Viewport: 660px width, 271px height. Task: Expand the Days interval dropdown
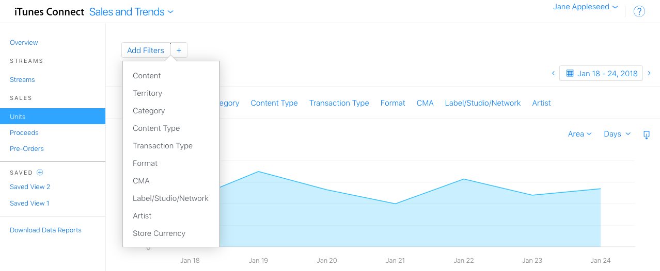(617, 134)
